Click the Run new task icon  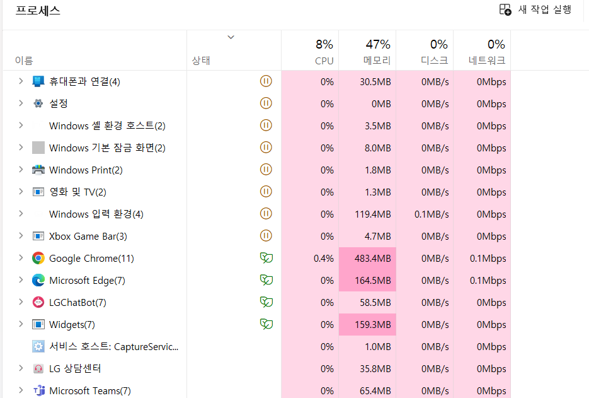505,9
